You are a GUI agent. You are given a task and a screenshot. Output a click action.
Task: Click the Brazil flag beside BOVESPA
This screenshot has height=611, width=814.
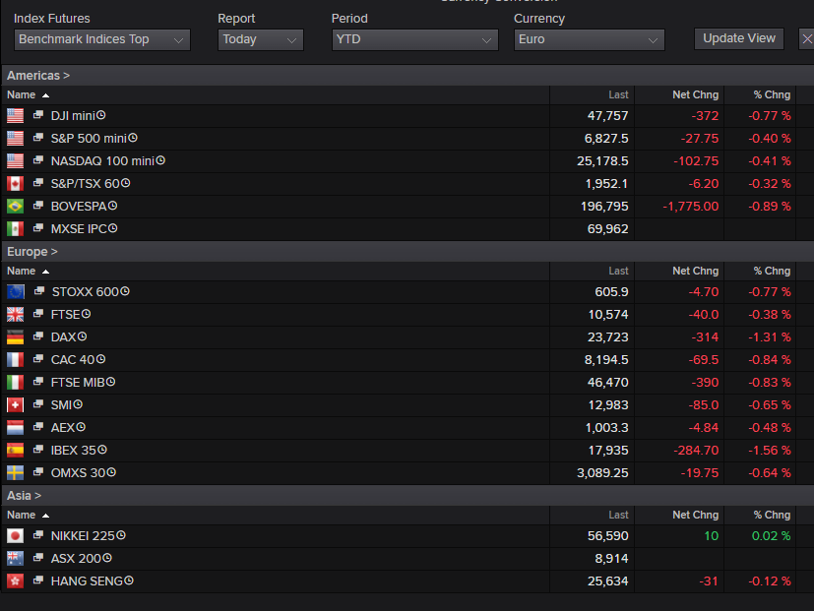point(15,206)
